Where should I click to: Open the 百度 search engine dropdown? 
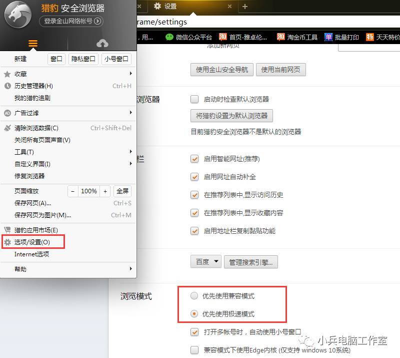[205, 261]
